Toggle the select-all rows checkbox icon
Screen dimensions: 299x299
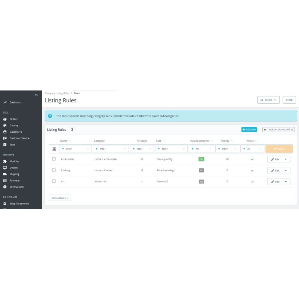54,149
